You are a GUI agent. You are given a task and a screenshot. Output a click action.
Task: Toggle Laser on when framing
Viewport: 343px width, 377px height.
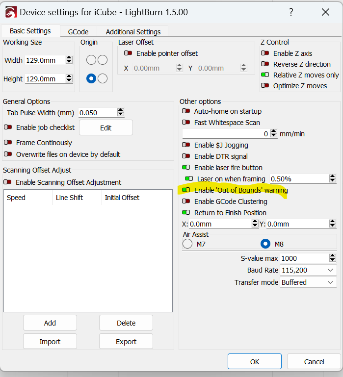(x=189, y=178)
